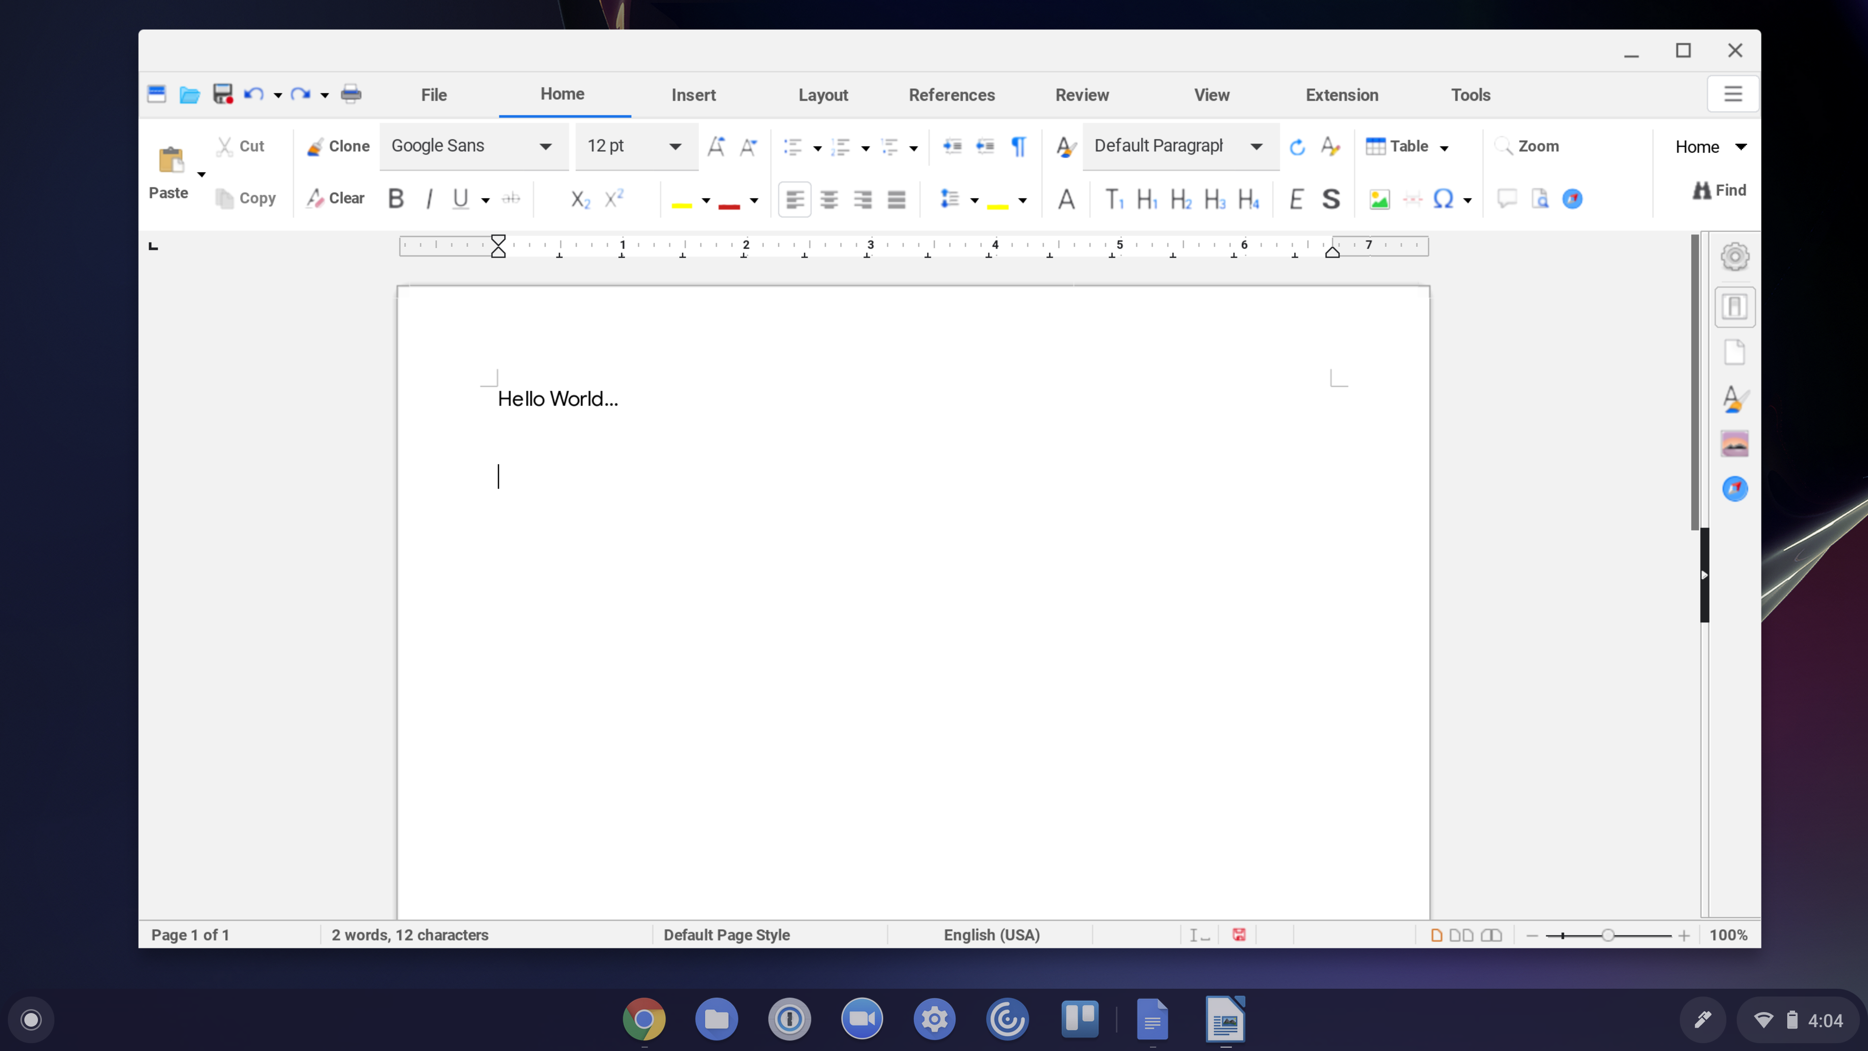This screenshot has height=1051, width=1868.
Task: Open line spacing dropdown arrow
Action: [974, 200]
